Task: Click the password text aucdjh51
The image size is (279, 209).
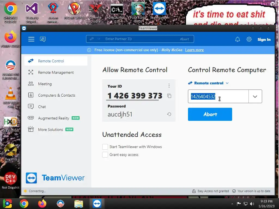Action: (x=120, y=114)
